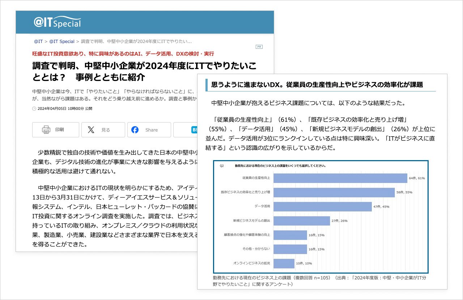
Task: Click the survey bar chart image
Action: pyautogui.click(x=321, y=217)
